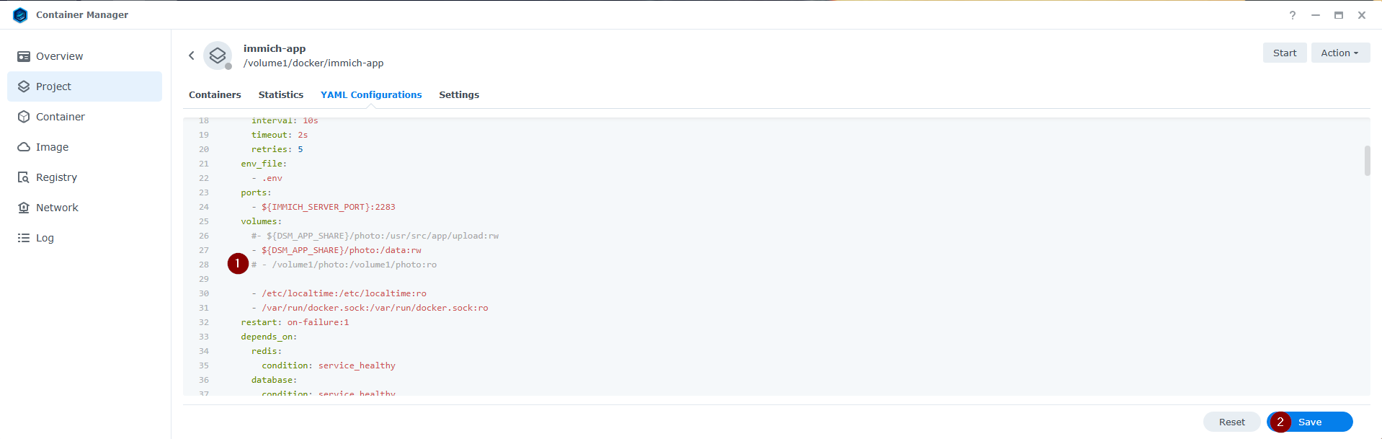Switch to the Containers tab
This screenshot has width=1382, height=439.
pyautogui.click(x=215, y=94)
